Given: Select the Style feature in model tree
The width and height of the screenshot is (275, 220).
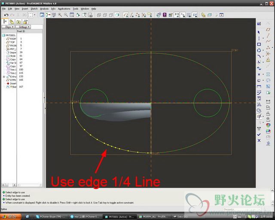Looking at the screenshot, I should tap(11, 56).
